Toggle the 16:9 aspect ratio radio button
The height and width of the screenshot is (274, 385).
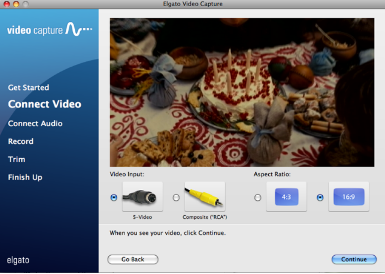(320, 197)
